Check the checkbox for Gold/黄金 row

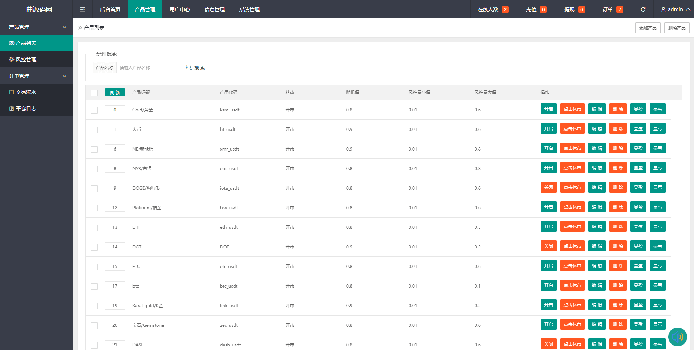[94, 110]
